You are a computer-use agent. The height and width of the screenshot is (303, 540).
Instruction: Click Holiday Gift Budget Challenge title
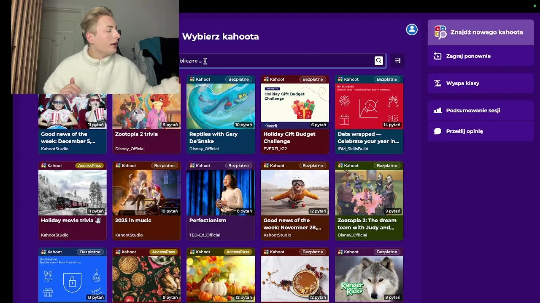(x=289, y=138)
